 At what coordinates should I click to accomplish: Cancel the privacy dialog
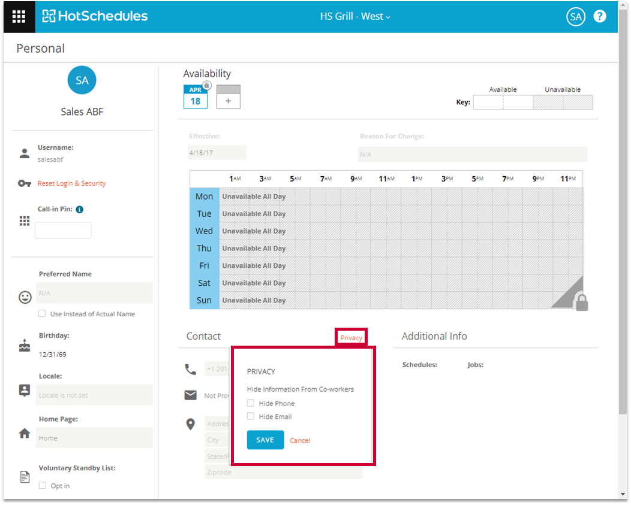[300, 440]
